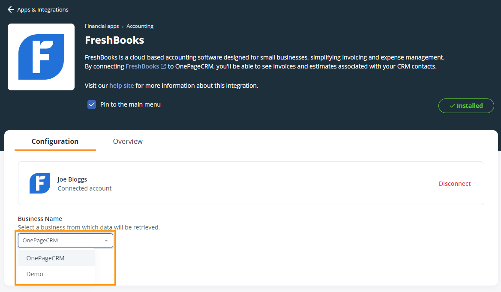Viewport: 501px width, 292px height.
Task: Click the FreshBooks icon in connected account
Action: 40,183
